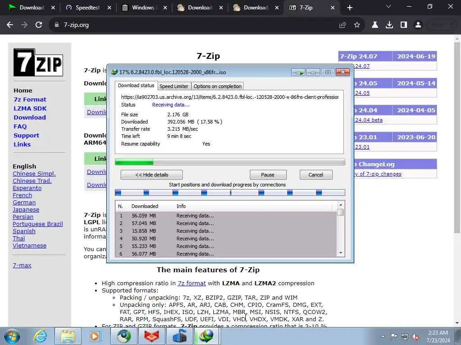The image size is (461, 345).
Task: Switch language to Vietnamese
Action: coord(29,246)
